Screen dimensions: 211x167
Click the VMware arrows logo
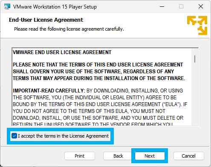coord(197,25)
